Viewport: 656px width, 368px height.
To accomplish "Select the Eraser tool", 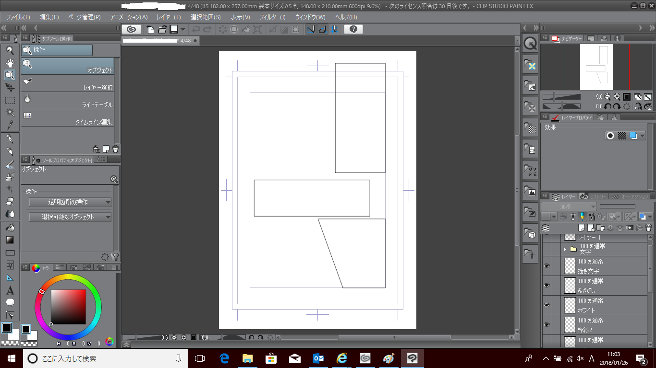I will 10,202.
